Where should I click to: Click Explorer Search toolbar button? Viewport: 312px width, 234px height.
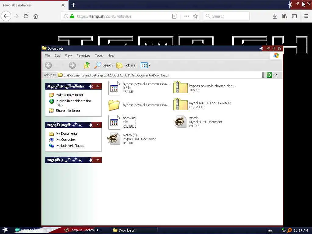click(104, 65)
